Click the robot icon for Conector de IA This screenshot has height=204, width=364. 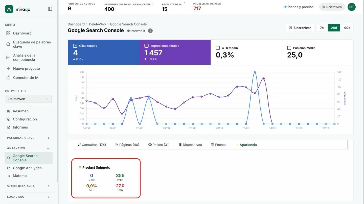click(x=8, y=78)
